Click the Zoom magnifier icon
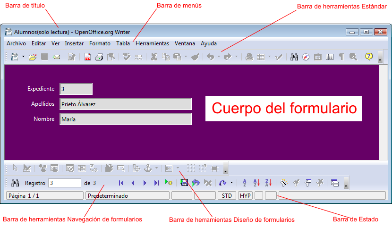 [x=353, y=57]
